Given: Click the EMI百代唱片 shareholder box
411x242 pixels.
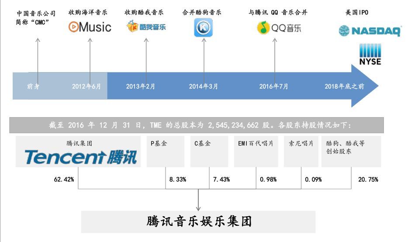Looking at the screenshot, I should point(256,151).
